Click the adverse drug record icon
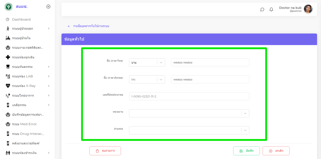The width and height of the screenshot is (321, 159). tap(8, 115)
